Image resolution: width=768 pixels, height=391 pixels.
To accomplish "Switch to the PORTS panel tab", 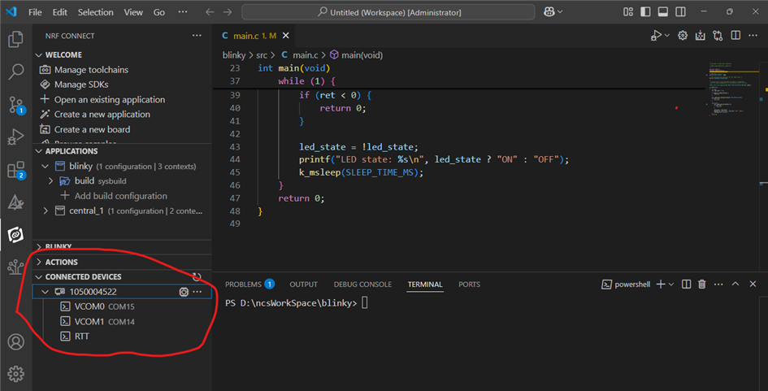I will (x=469, y=285).
